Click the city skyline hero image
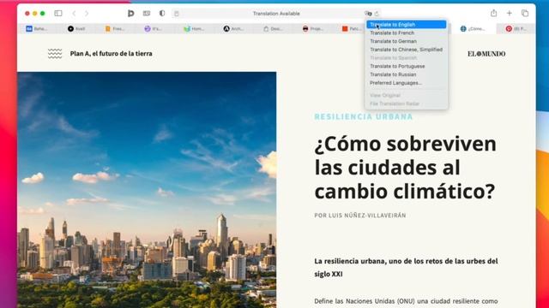 (x=147, y=190)
